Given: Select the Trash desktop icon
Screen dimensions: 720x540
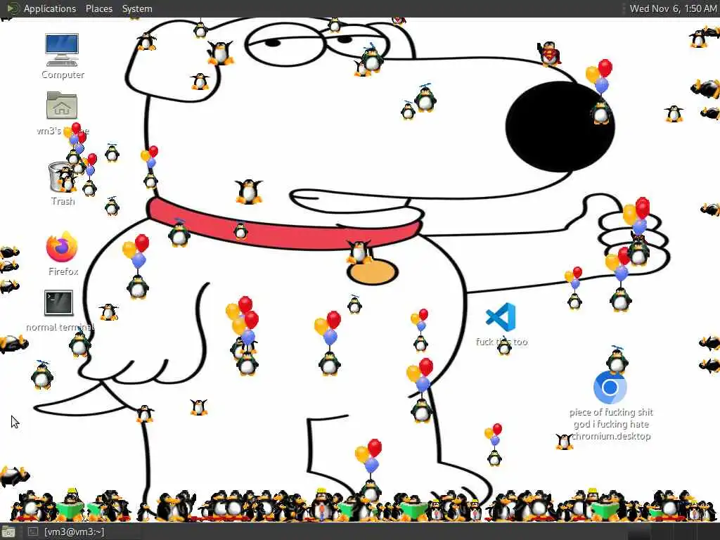Looking at the screenshot, I should pyautogui.click(x=63, y=176).
